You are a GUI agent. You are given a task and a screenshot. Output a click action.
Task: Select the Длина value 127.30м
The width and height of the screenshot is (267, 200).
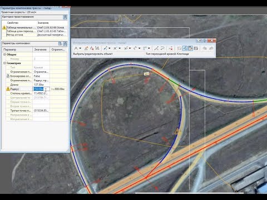(39, 84)
